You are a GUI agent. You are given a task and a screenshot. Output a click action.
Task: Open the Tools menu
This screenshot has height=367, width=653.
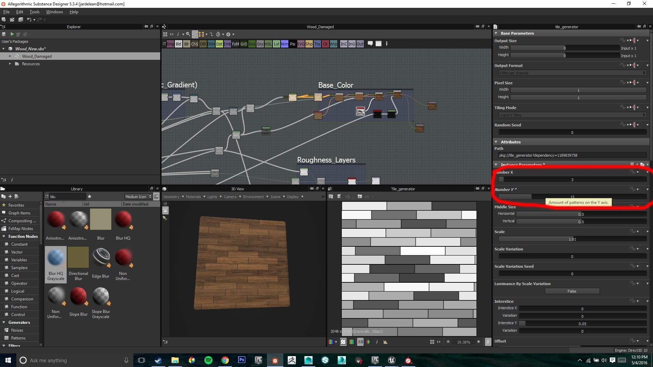point(34,12)
